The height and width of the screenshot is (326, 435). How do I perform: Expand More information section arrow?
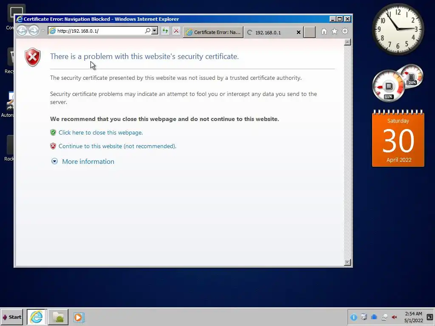click(x=55, y=161)
